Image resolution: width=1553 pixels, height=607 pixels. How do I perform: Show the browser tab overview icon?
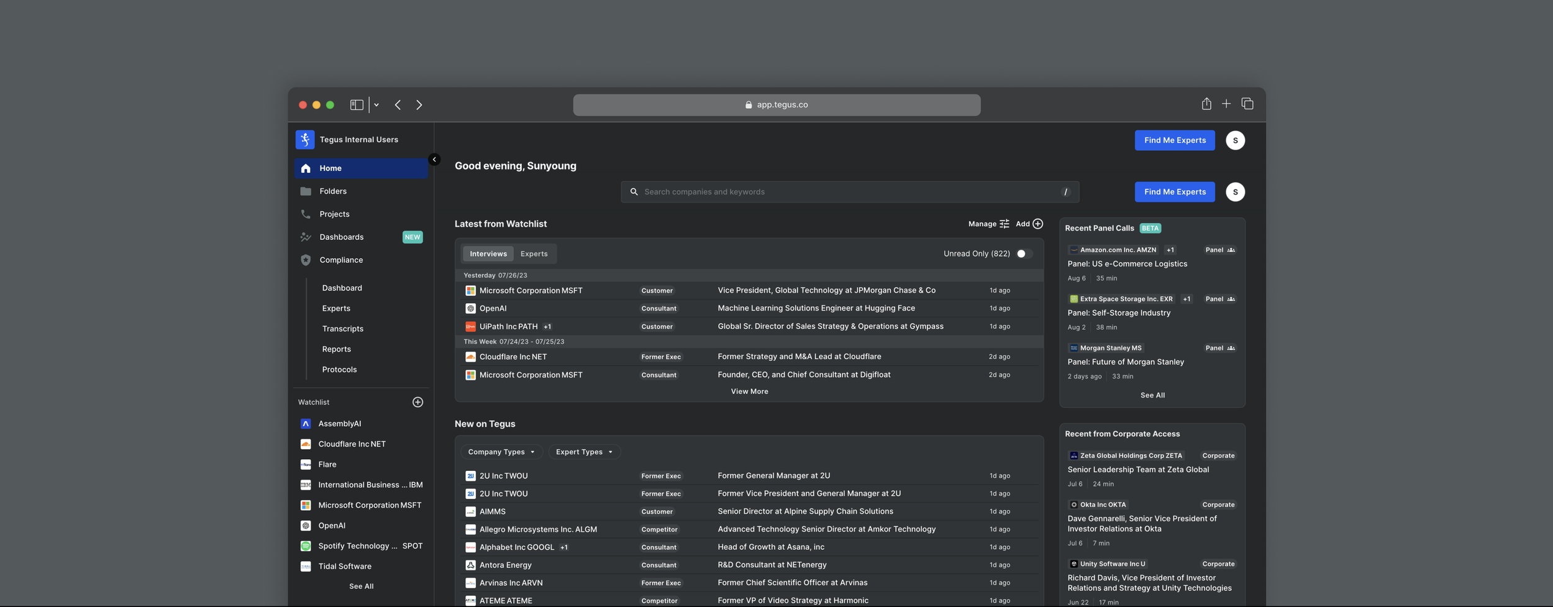tap(1247, 104)
